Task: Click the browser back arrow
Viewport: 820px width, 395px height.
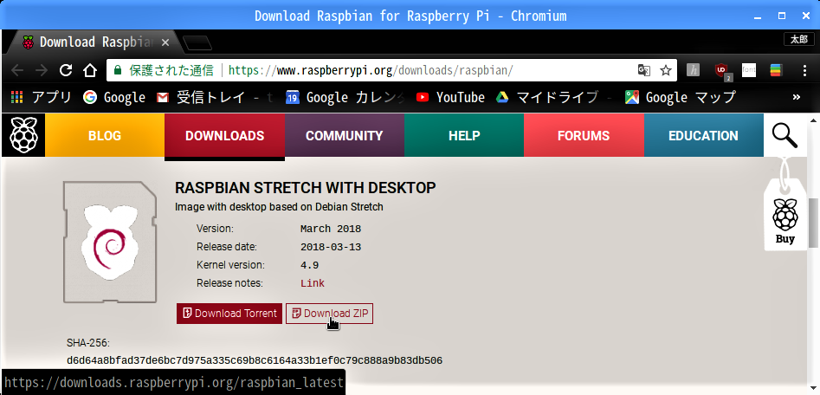Action: coord(17,70)
